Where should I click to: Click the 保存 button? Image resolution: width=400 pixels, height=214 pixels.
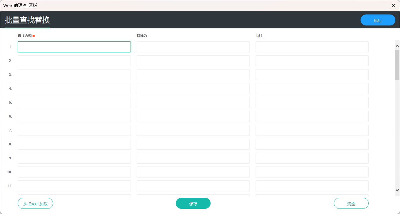[193, 204]
